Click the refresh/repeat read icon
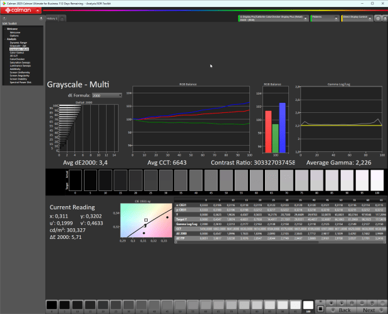The width and height of the screenshot is (388, 314). tap(372, 303)
